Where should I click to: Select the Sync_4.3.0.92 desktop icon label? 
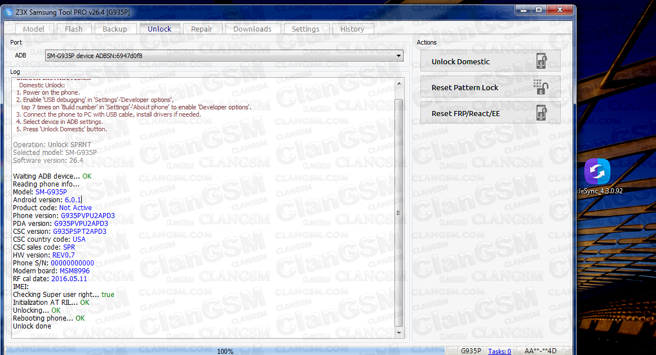coord(600,191)
